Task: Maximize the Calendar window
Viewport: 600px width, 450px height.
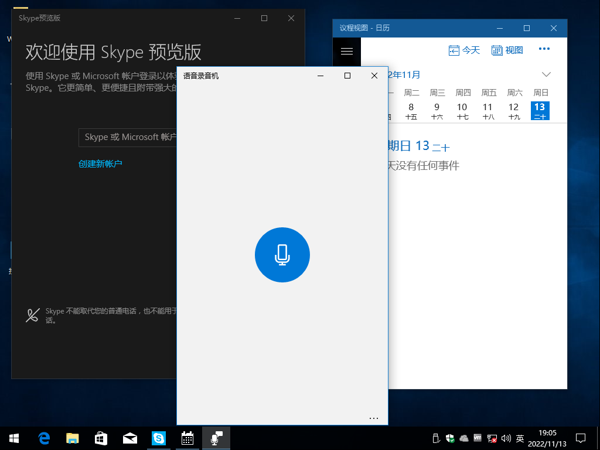Action: click(527, 28)
